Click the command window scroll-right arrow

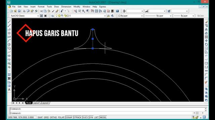click(203, 113)
